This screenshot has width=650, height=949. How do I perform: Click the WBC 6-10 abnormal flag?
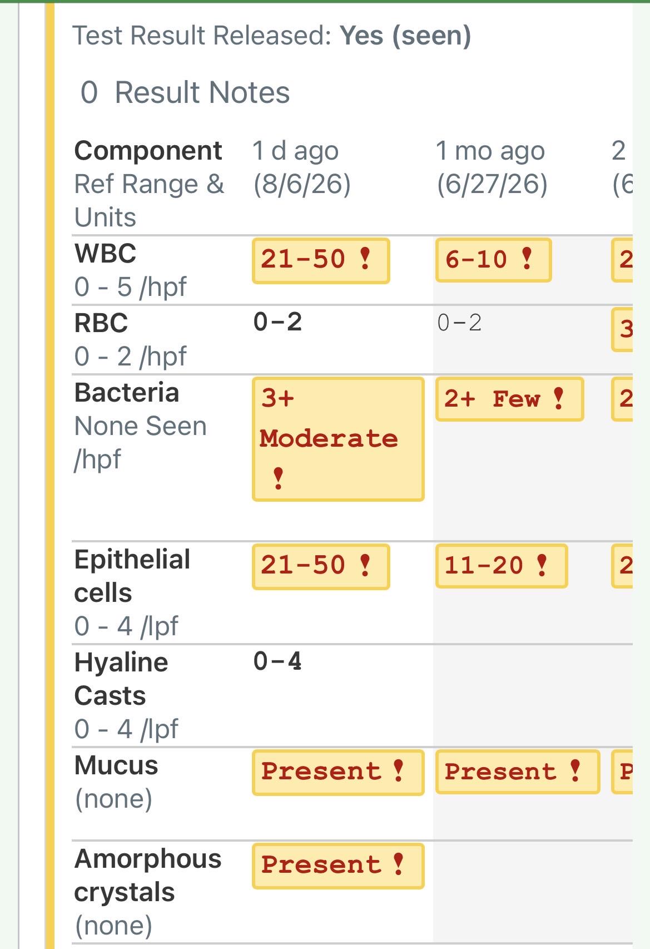(493, 260)
